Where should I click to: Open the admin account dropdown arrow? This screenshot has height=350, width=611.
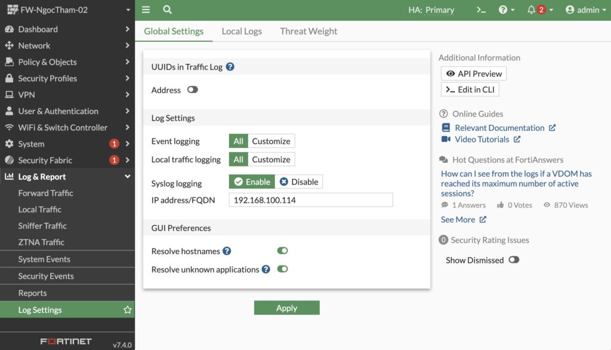(604, 10)
